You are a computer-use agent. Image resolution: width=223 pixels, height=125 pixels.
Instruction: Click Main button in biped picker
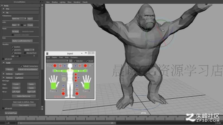pyautogui.click(x=49, y=66)
